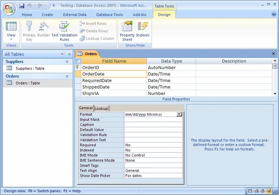Undo using the Quick Access arrow
The width and height of the screenshot is (279, 195).
click(29, 6)
